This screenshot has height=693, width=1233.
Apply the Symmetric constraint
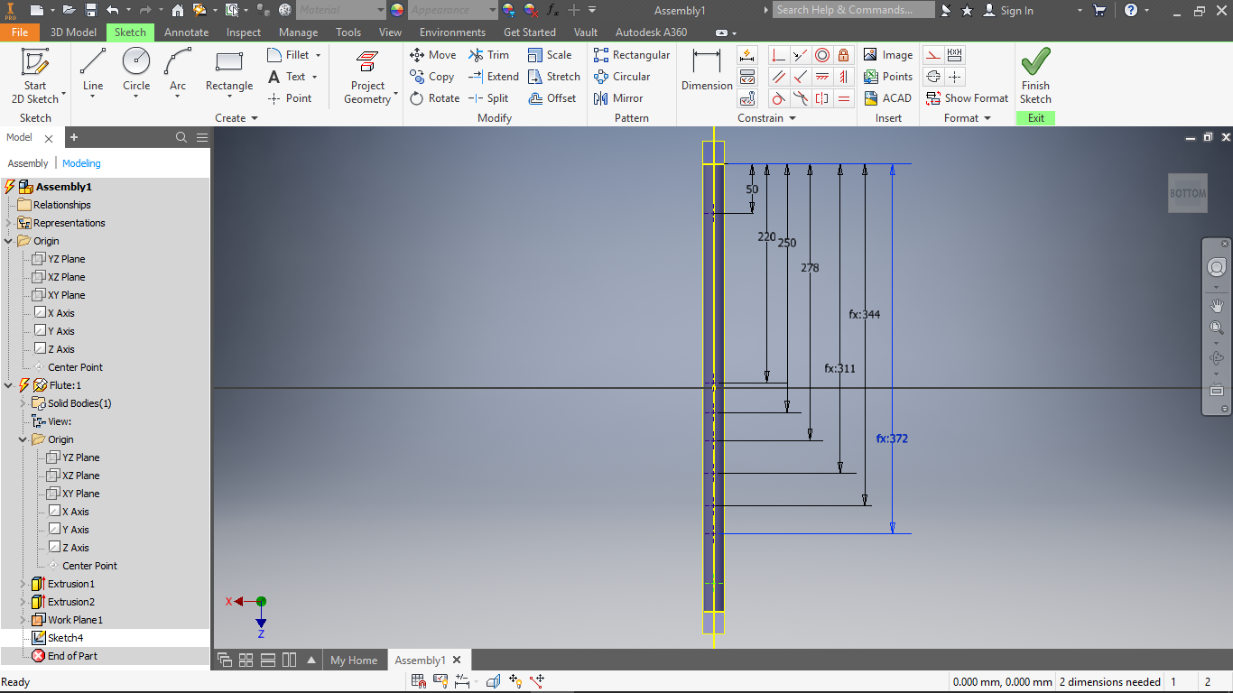pyautogui.click(x=822, y=98)
